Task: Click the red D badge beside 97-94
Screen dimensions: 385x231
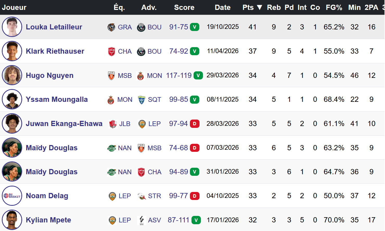Action: pos(195,124)
